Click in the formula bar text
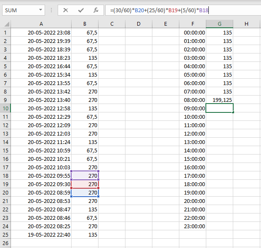 coord(159,11)
